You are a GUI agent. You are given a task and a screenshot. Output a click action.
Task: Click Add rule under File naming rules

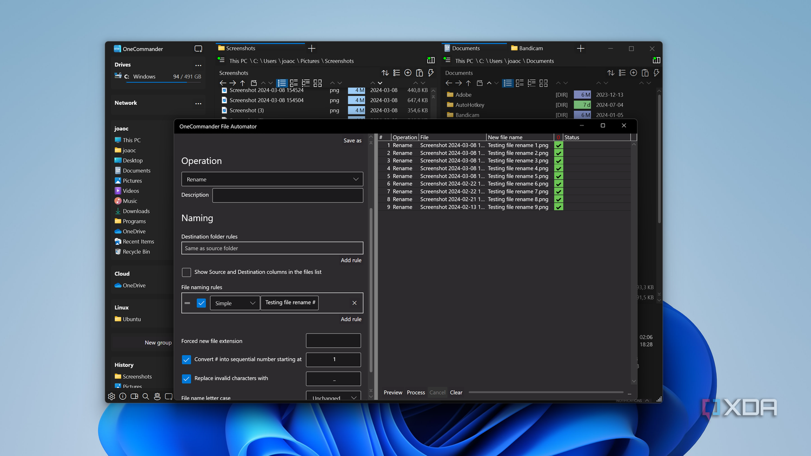[x=351, y=319]
